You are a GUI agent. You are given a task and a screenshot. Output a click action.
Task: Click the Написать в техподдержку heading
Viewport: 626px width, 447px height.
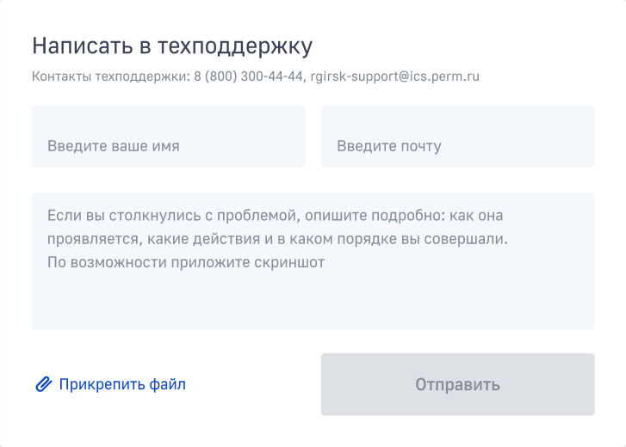[x=172, y=46]
